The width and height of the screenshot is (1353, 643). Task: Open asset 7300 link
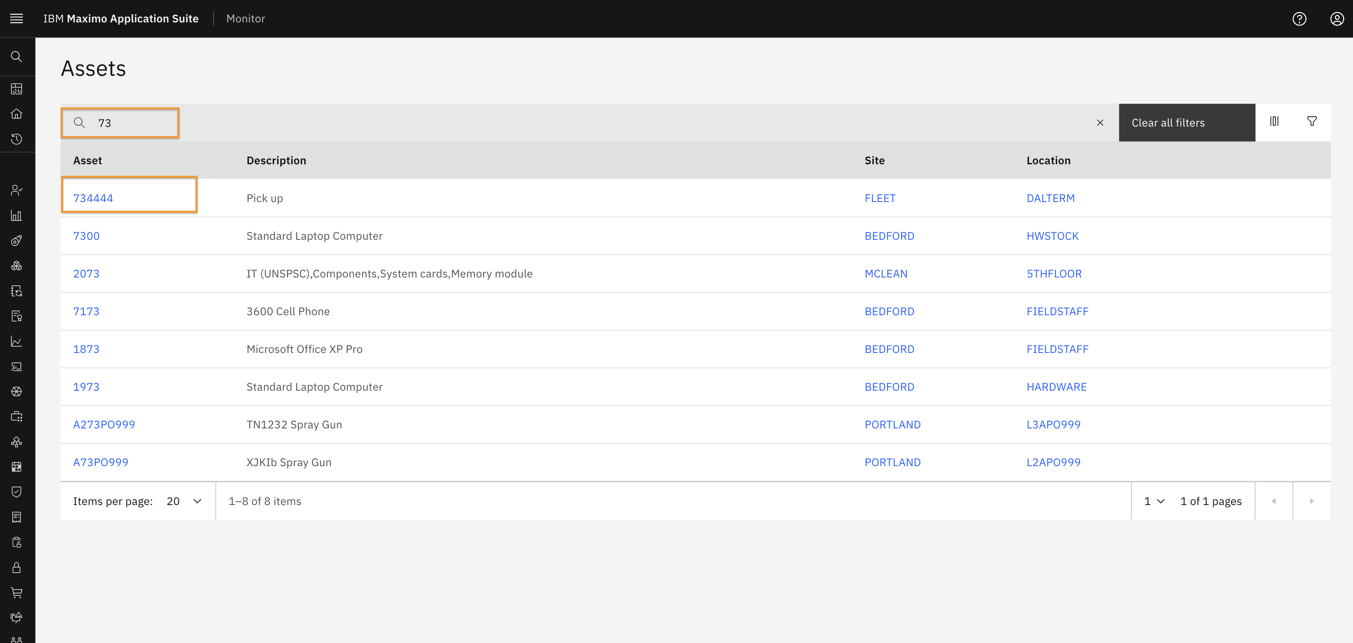point(86,236)
